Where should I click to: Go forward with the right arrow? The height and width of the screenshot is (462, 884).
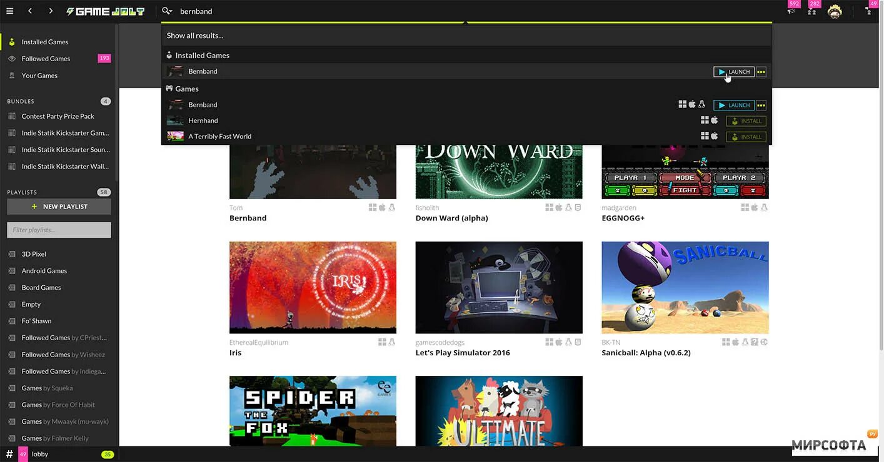[x=51, y=11]
